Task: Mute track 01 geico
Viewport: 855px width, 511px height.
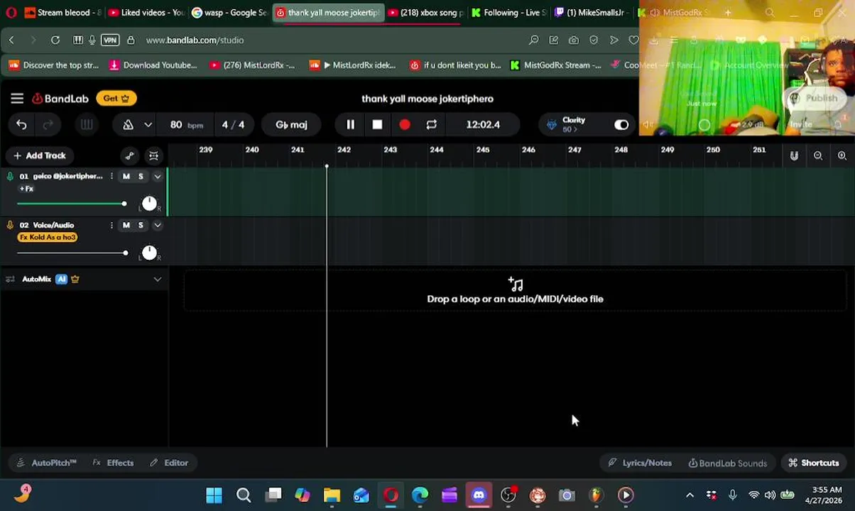Action: 126,176
